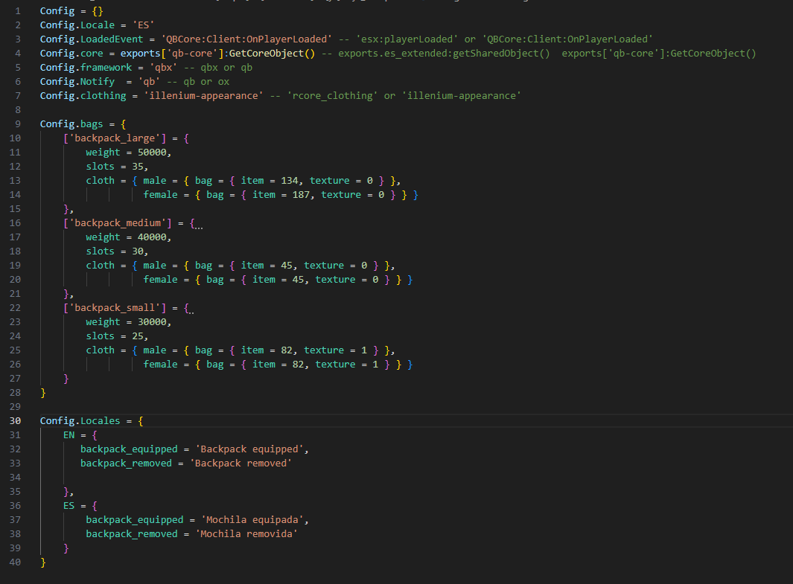Click the Config.Notify assignment text
793x584 pixels.
[x=100, y=81]
